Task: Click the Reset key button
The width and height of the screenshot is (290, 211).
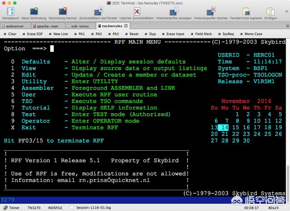Action: pos(132,34)
